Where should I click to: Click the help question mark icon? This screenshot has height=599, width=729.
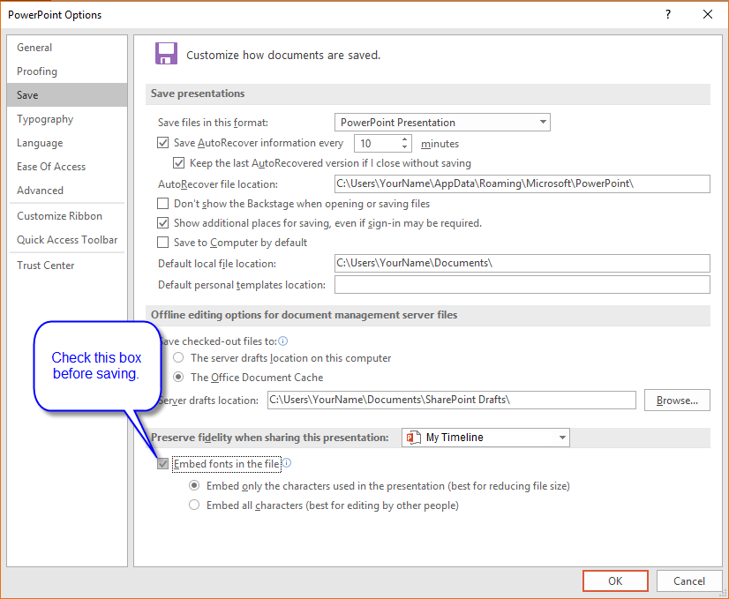pyautogui.click(x=667, y=14)
